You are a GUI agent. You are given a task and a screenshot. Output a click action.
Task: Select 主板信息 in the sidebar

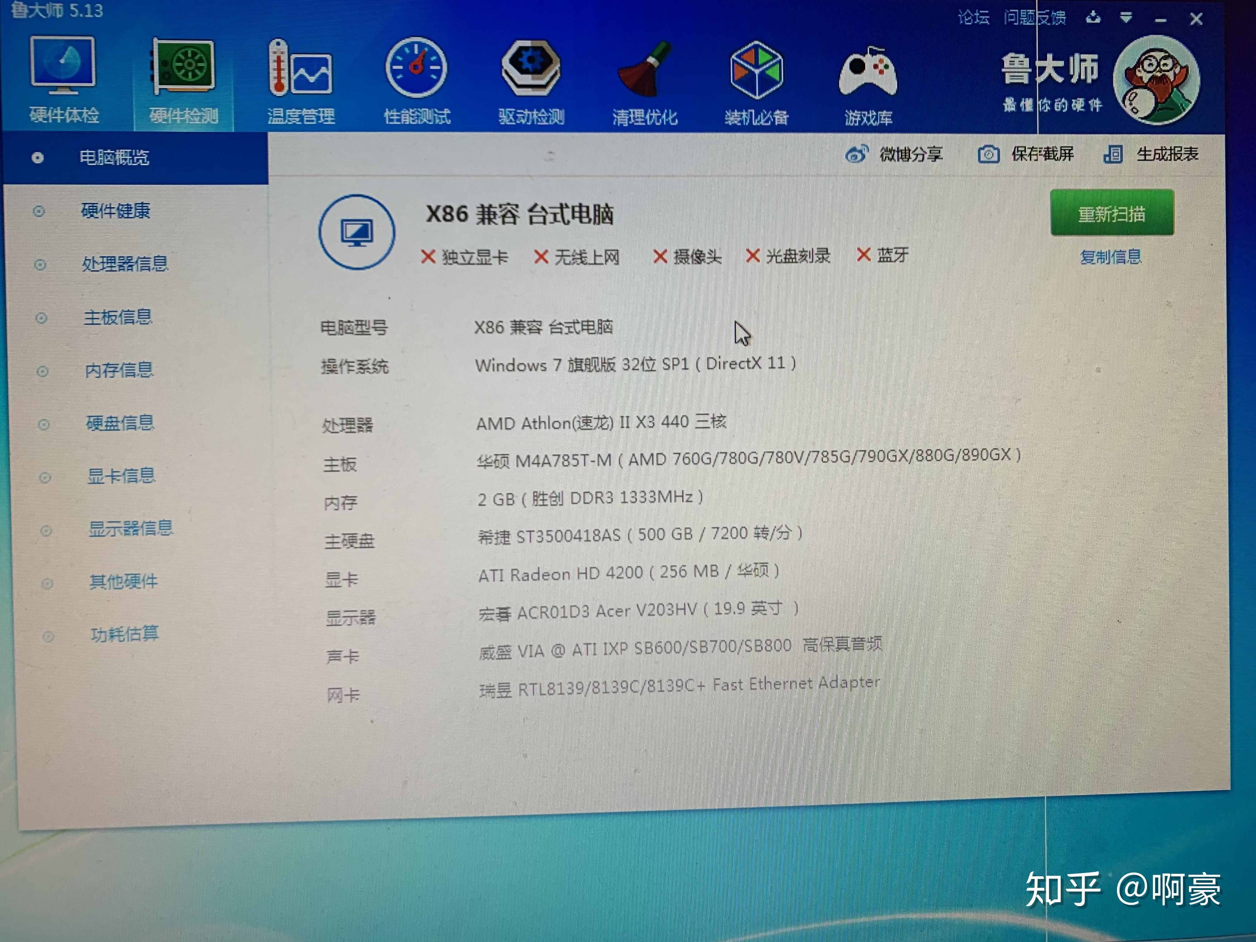117,317
